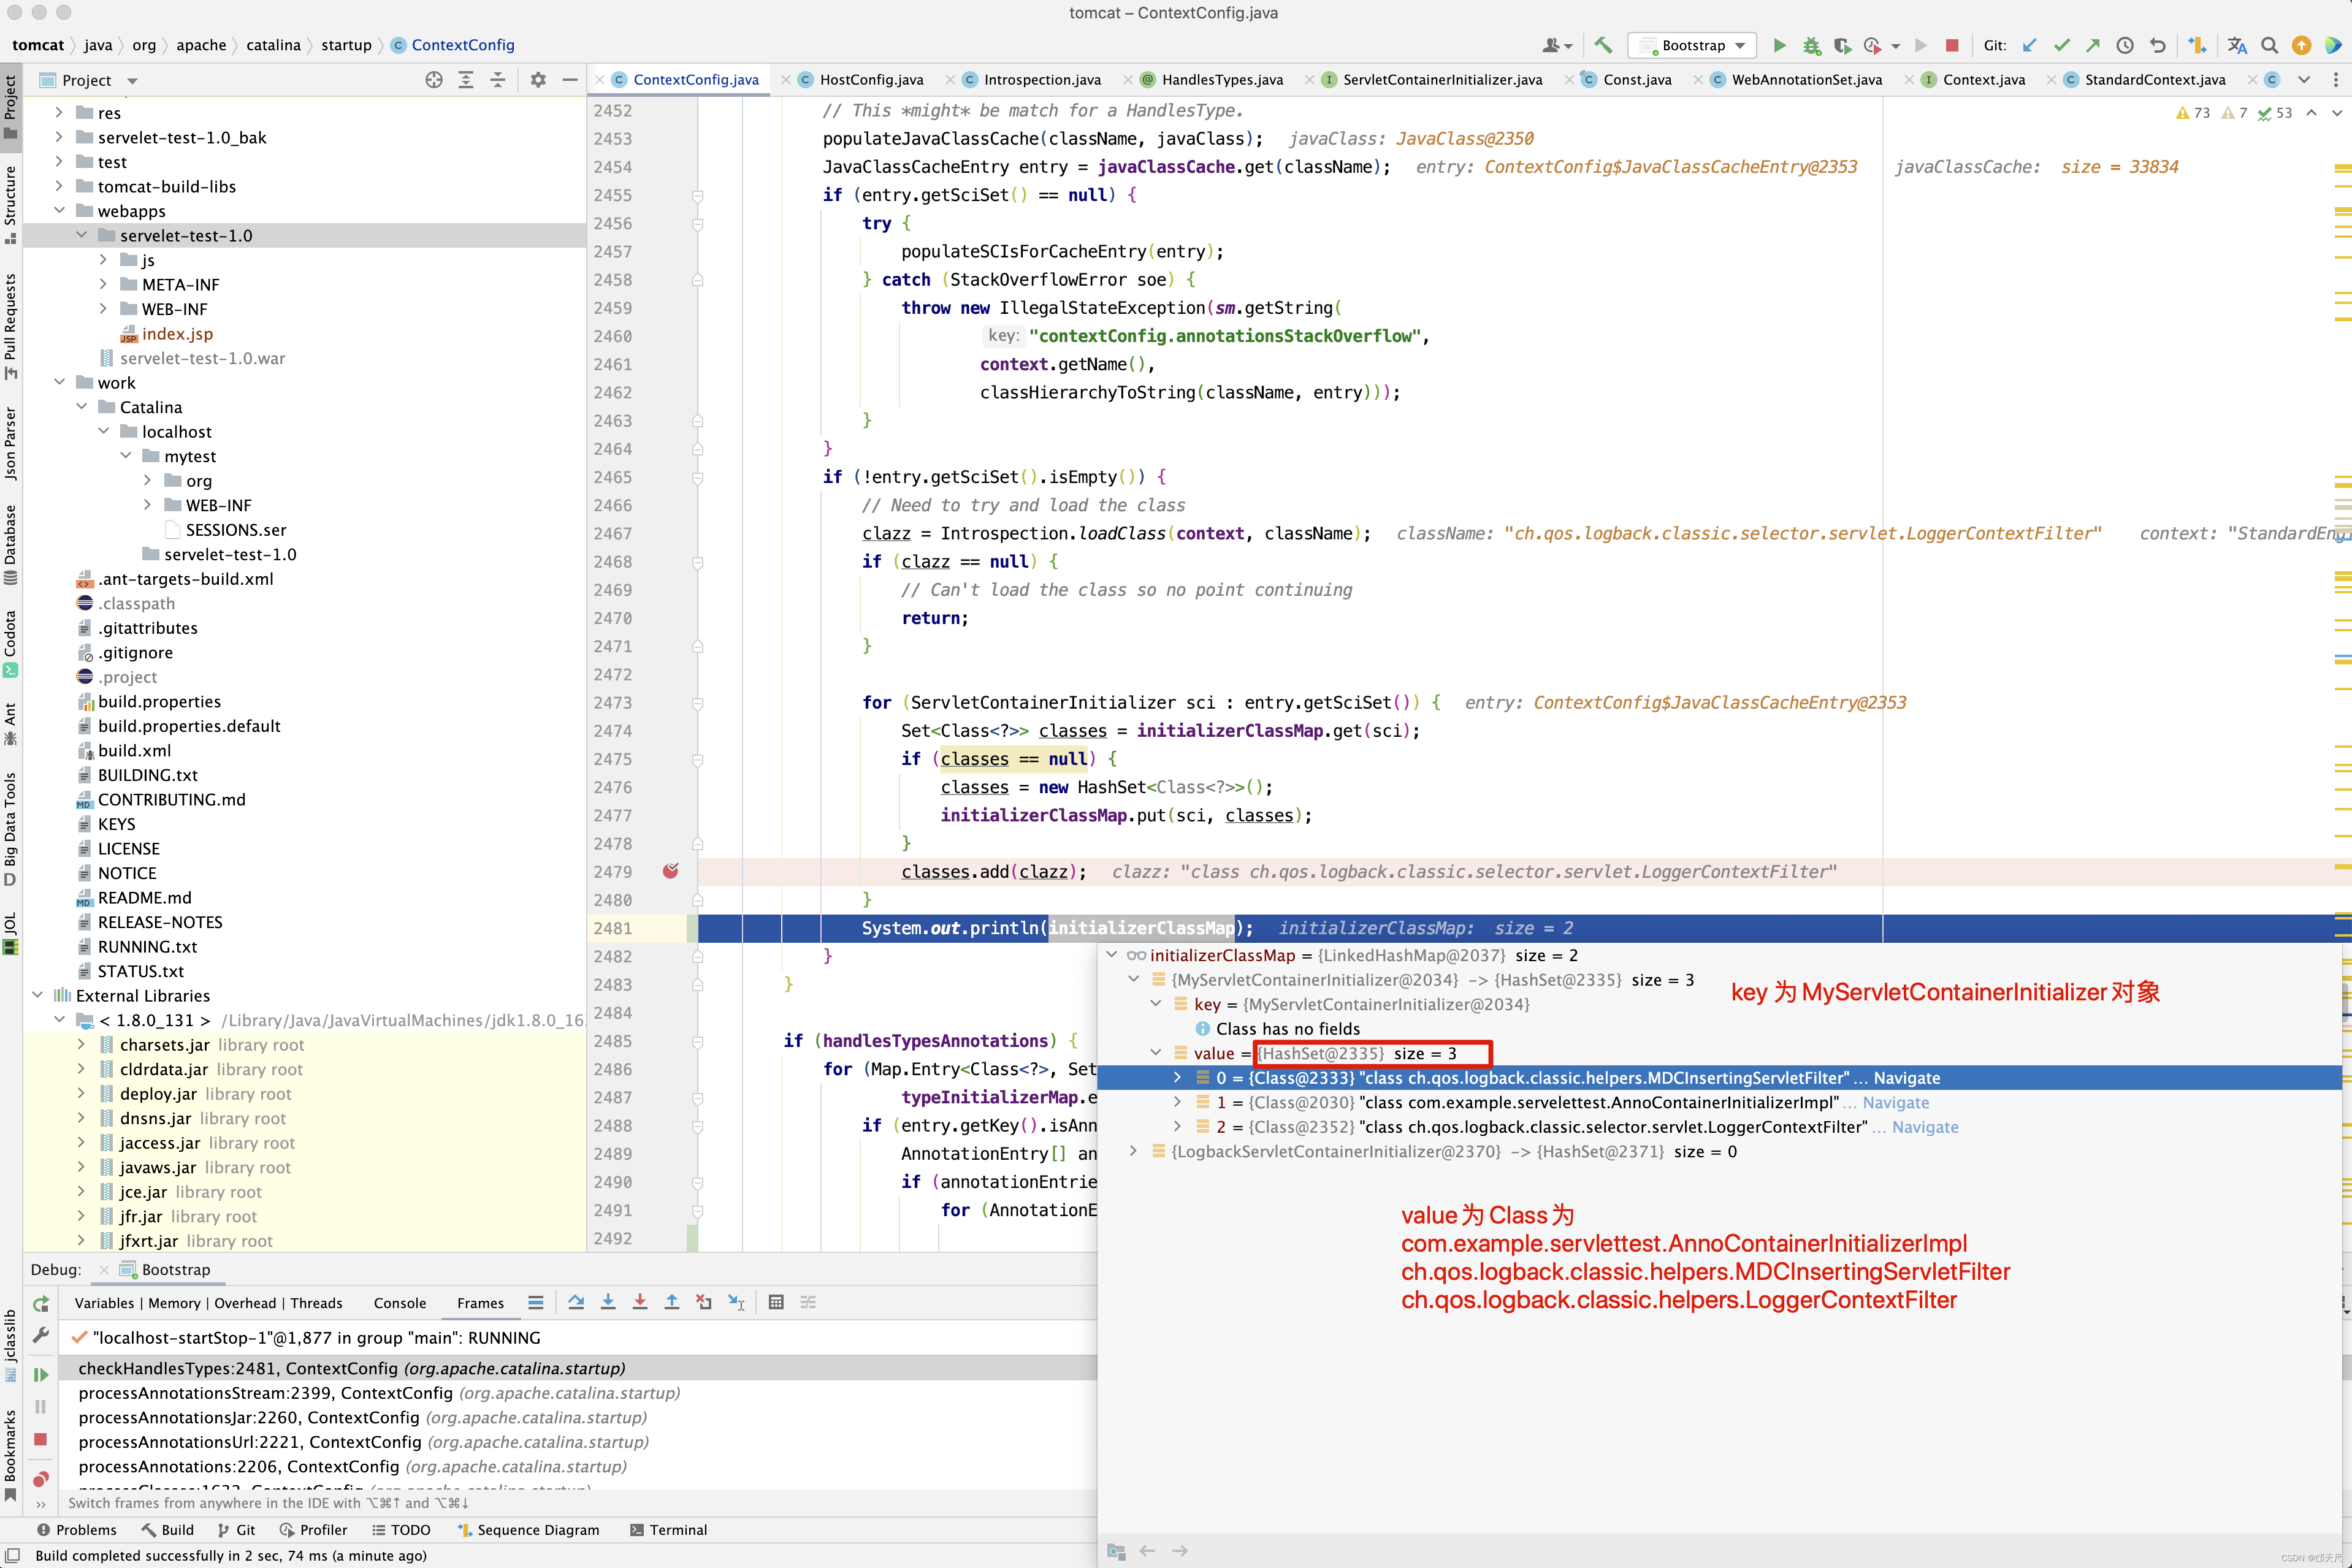The height and width of the screenshot is (1568, 2352).
Task: Expand the LogbackServletContainerInitializer map entry
Action: tap(1133, 1151)
